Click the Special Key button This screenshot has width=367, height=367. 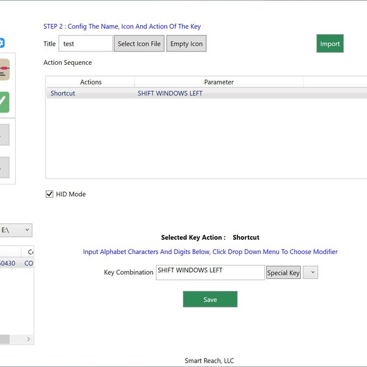(x=283, y=273)
